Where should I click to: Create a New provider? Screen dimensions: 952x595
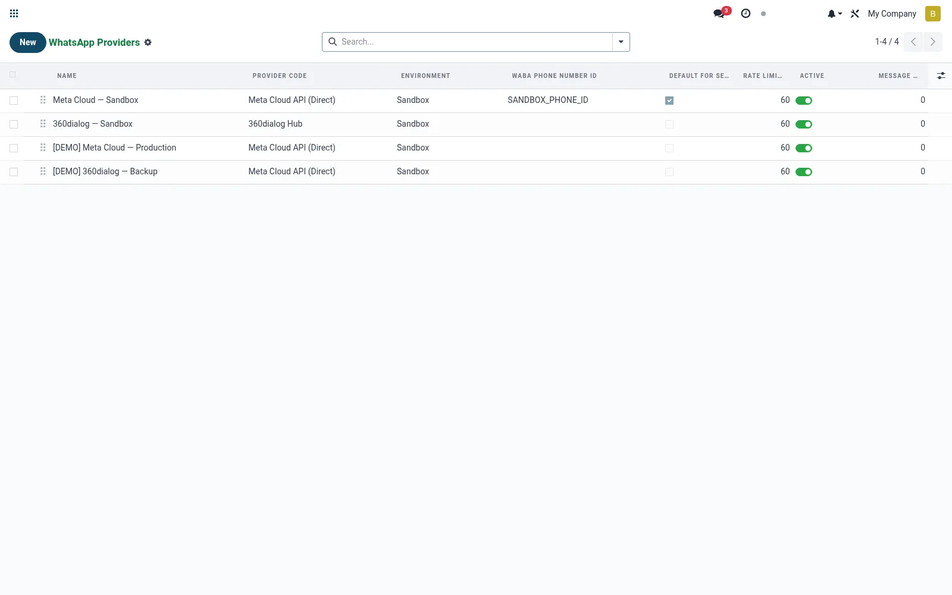[27, 42]
